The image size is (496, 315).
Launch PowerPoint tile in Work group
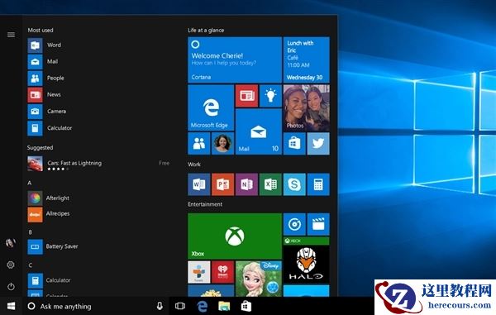(222, 184)
